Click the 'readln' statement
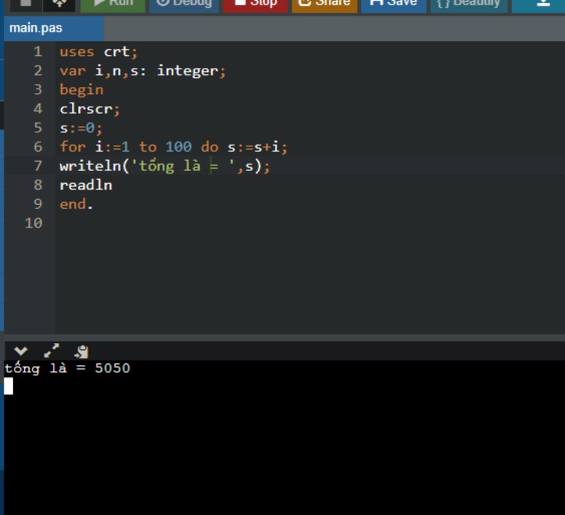 coord(86,185)
